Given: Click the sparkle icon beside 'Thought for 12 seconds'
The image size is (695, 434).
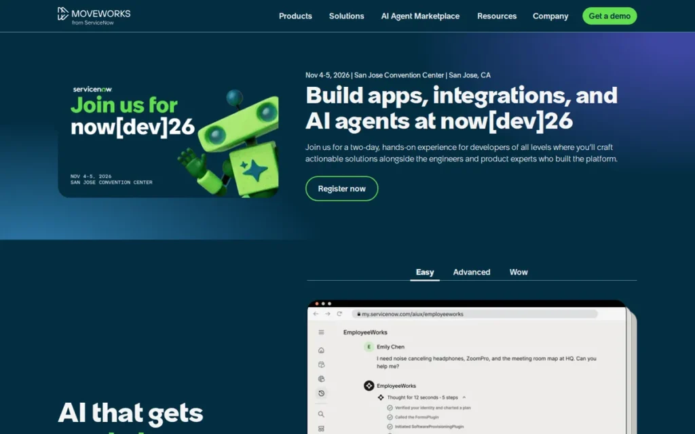Looking at the screenshot, I should (381, 397).
